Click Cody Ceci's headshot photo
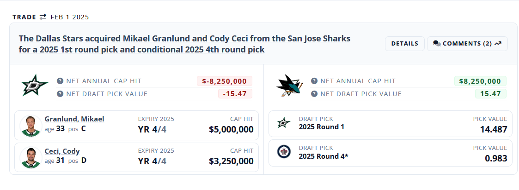The height and width of the screenshot is (190, 519). click(31, 158)
